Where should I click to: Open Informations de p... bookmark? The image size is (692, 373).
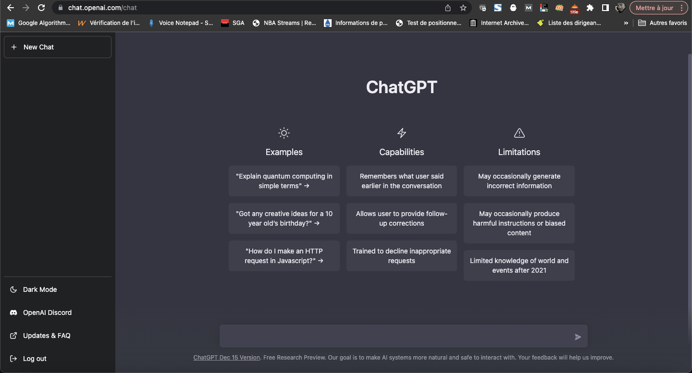pos(356,23)
